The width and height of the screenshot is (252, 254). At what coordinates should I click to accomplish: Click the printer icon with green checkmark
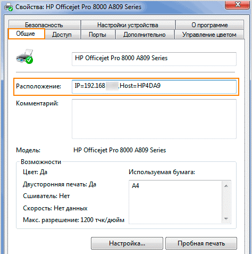pos(24,56)
